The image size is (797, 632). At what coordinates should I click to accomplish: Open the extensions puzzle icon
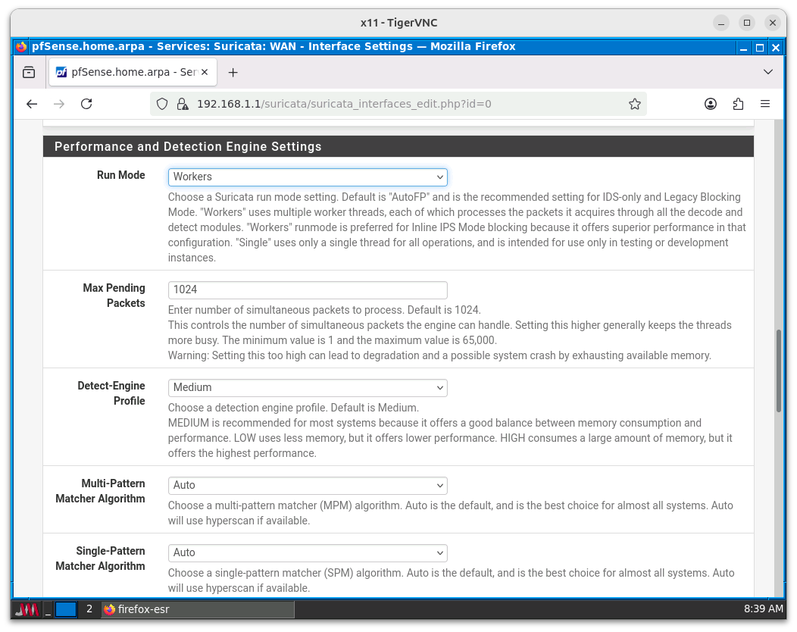click(738, 105)
